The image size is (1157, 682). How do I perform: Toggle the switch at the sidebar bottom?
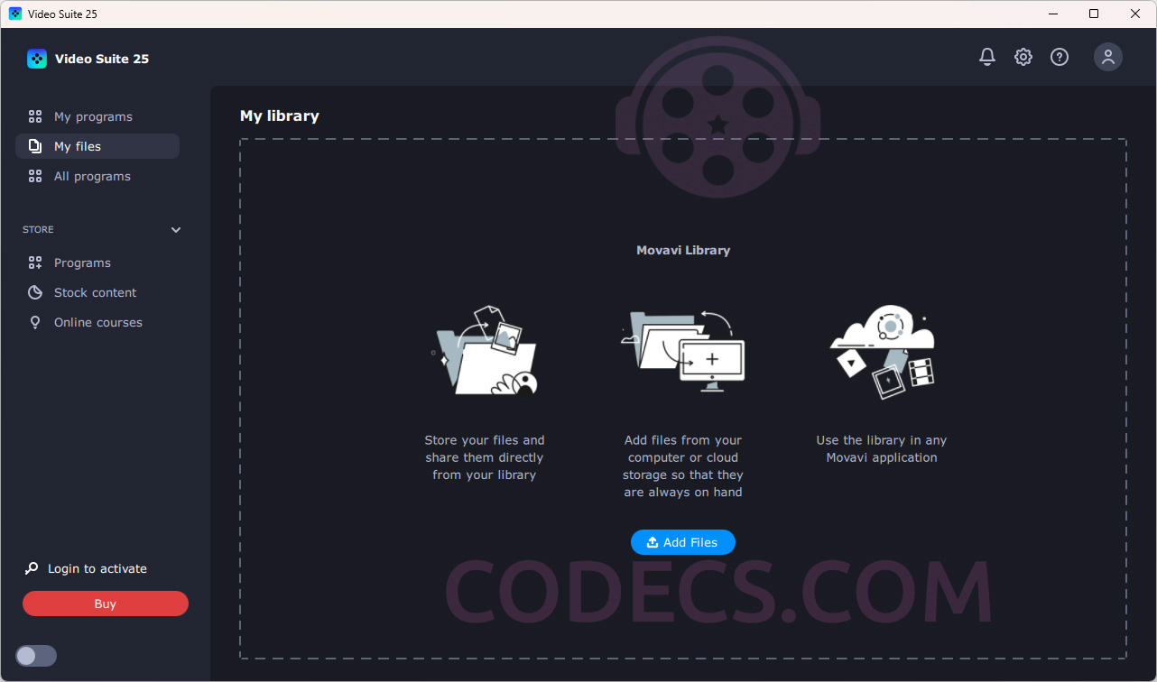click(x=36, y=656)
